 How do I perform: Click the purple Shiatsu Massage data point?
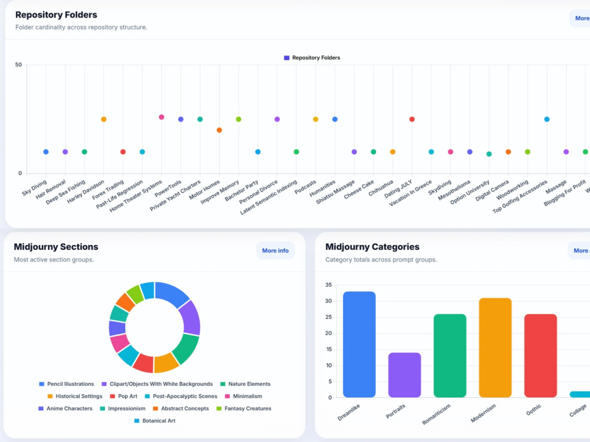(354, 152)
